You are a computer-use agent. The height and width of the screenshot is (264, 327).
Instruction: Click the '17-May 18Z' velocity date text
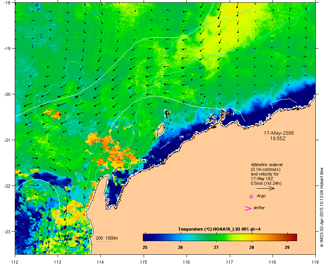pos(262,179)
